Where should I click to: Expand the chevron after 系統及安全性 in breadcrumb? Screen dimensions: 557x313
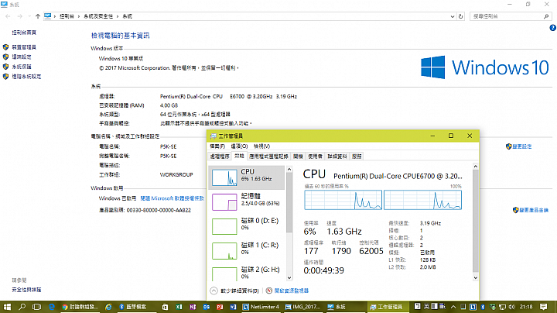[x=118, y=16]
